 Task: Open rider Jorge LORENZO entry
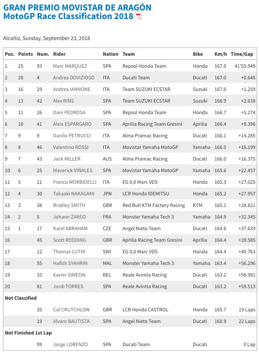(70, 344)
